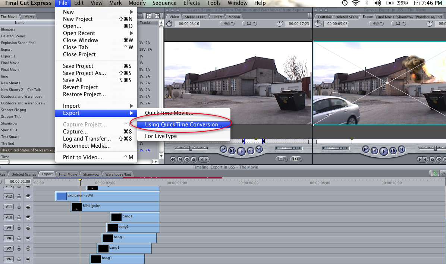Click Play button in the Viewer
Screen dimensions: 446x264
(241, 151)
